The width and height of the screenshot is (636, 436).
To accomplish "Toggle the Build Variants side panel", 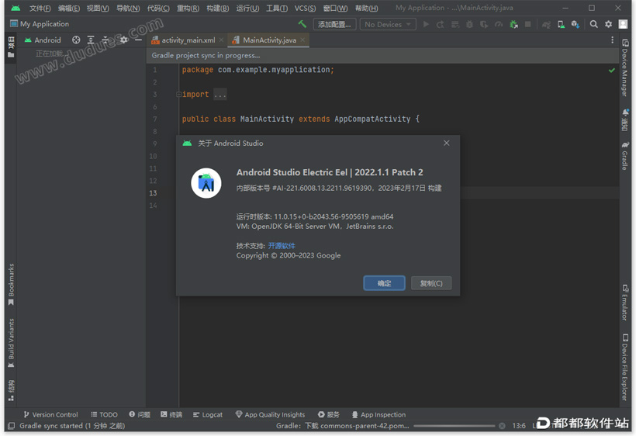I will point(11,343).
